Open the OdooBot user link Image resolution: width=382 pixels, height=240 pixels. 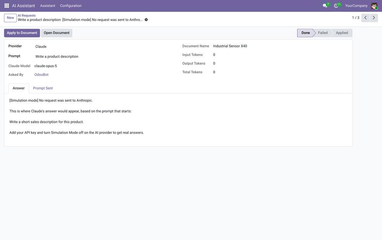[x=41, y=75]
